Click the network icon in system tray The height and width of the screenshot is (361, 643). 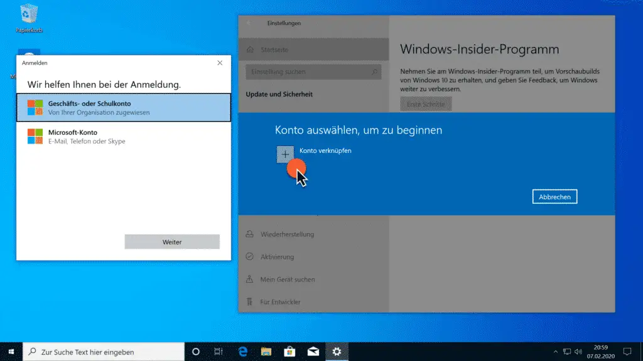tap(567, 352)
